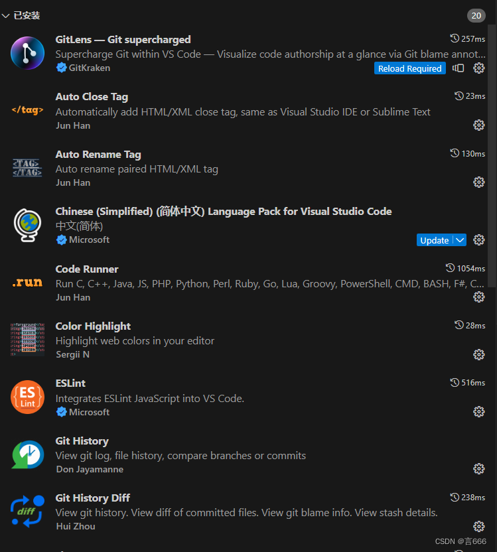Click the Auto Rename Tag 130ms activation icon

pyautogui.click(x=455, y=153)
